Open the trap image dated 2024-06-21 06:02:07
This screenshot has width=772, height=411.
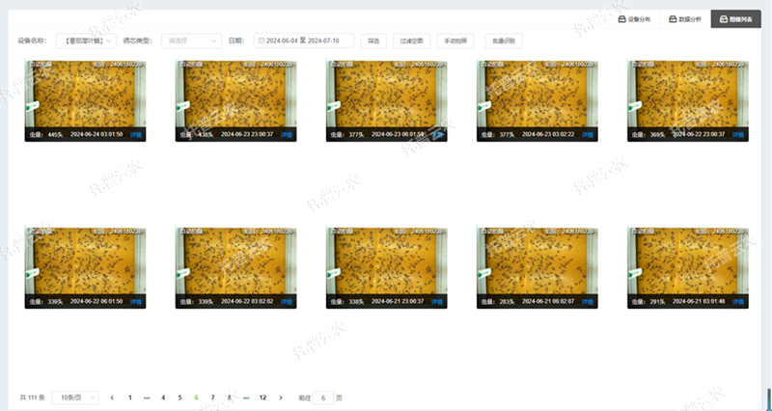click(x=537, y=260)
